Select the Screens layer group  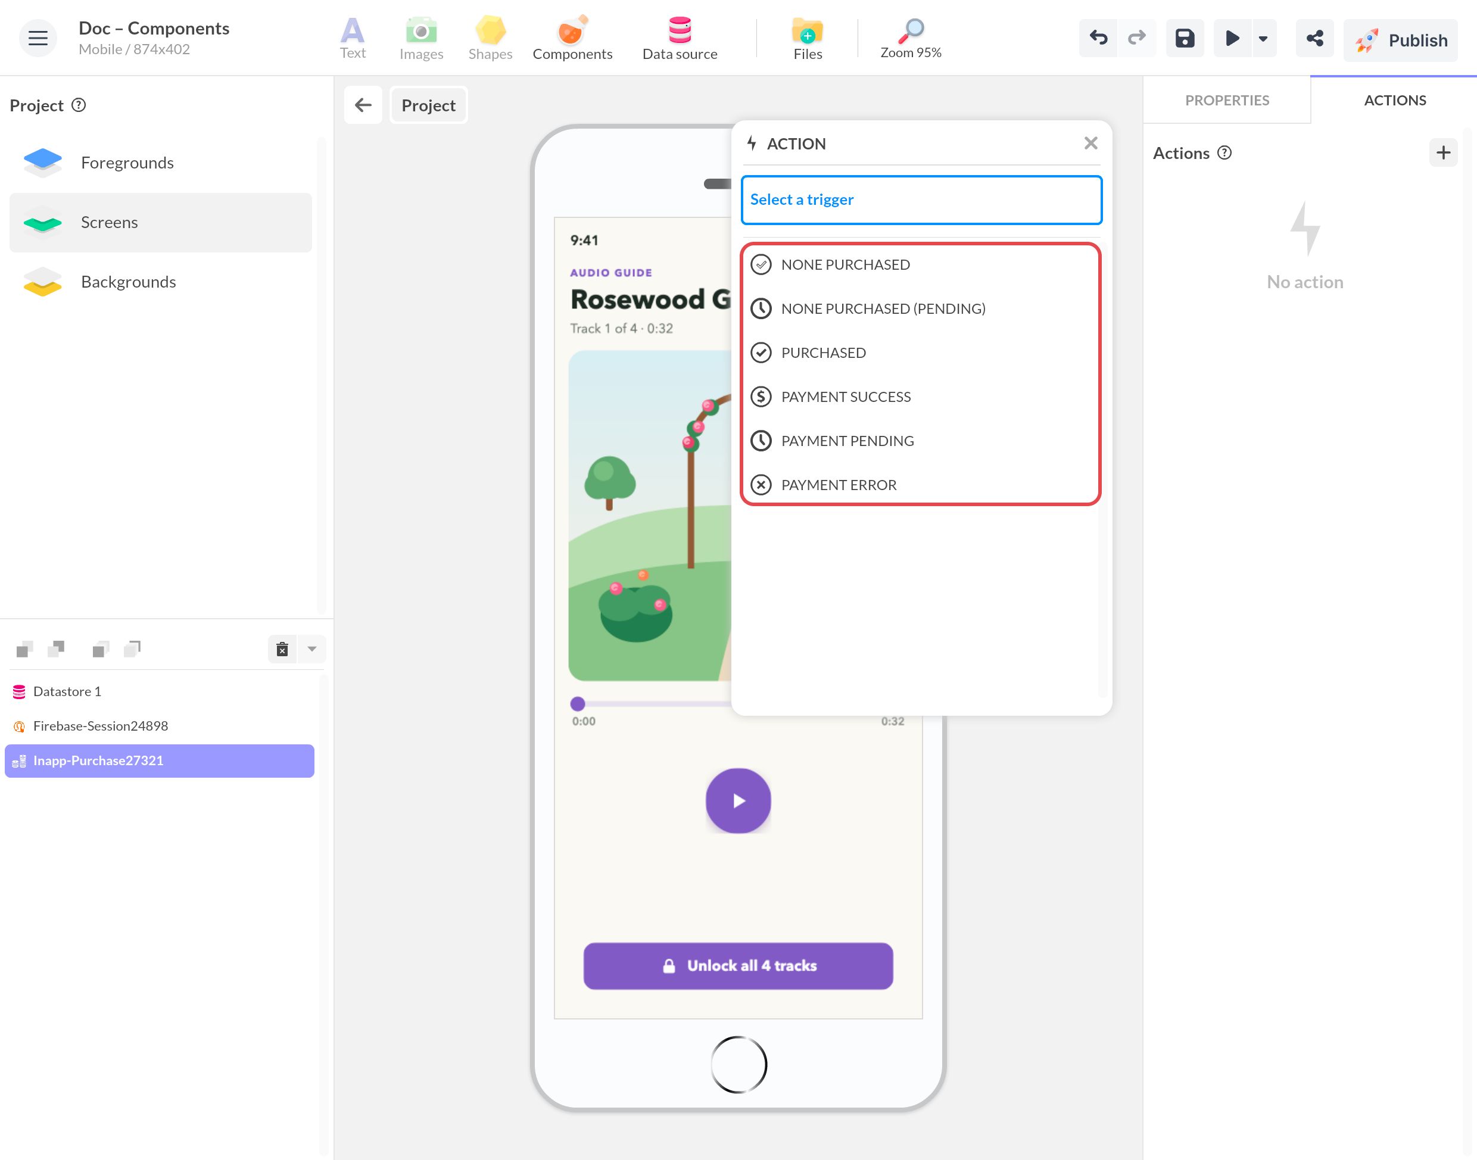click(x=160, y=223)
